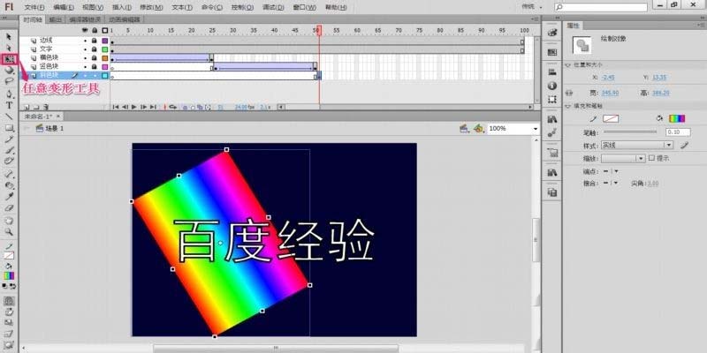Viewport: 707px width, 353px height.
Task: Select the Line tool
Action: point(9,116)
